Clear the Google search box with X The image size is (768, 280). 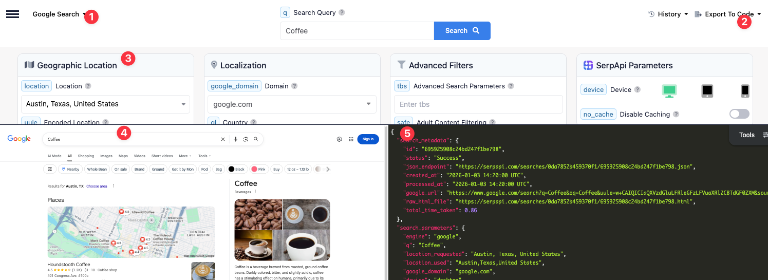tap(223, 139)
